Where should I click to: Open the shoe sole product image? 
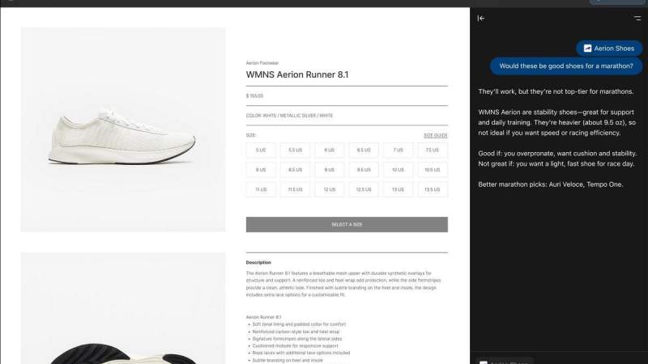tap(123, 308)
